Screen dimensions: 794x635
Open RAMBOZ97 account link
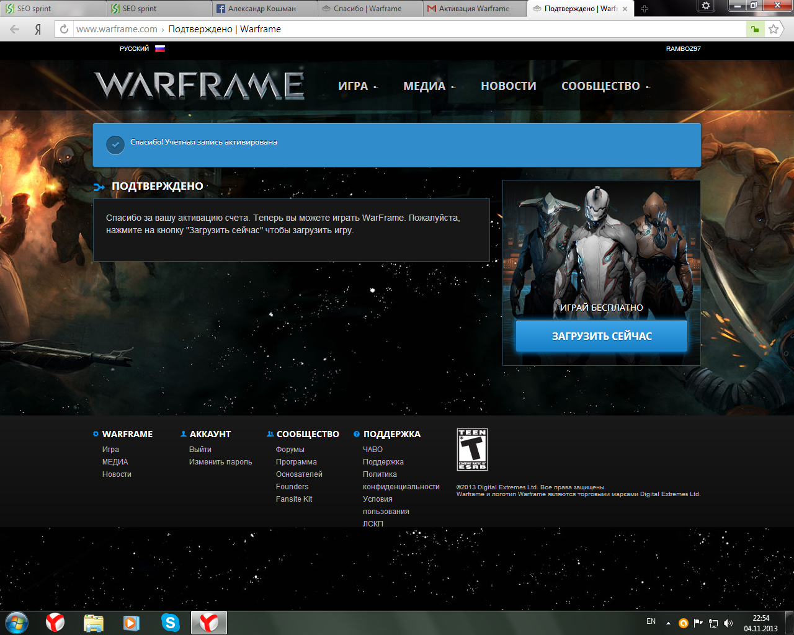(x=684, y=48)
